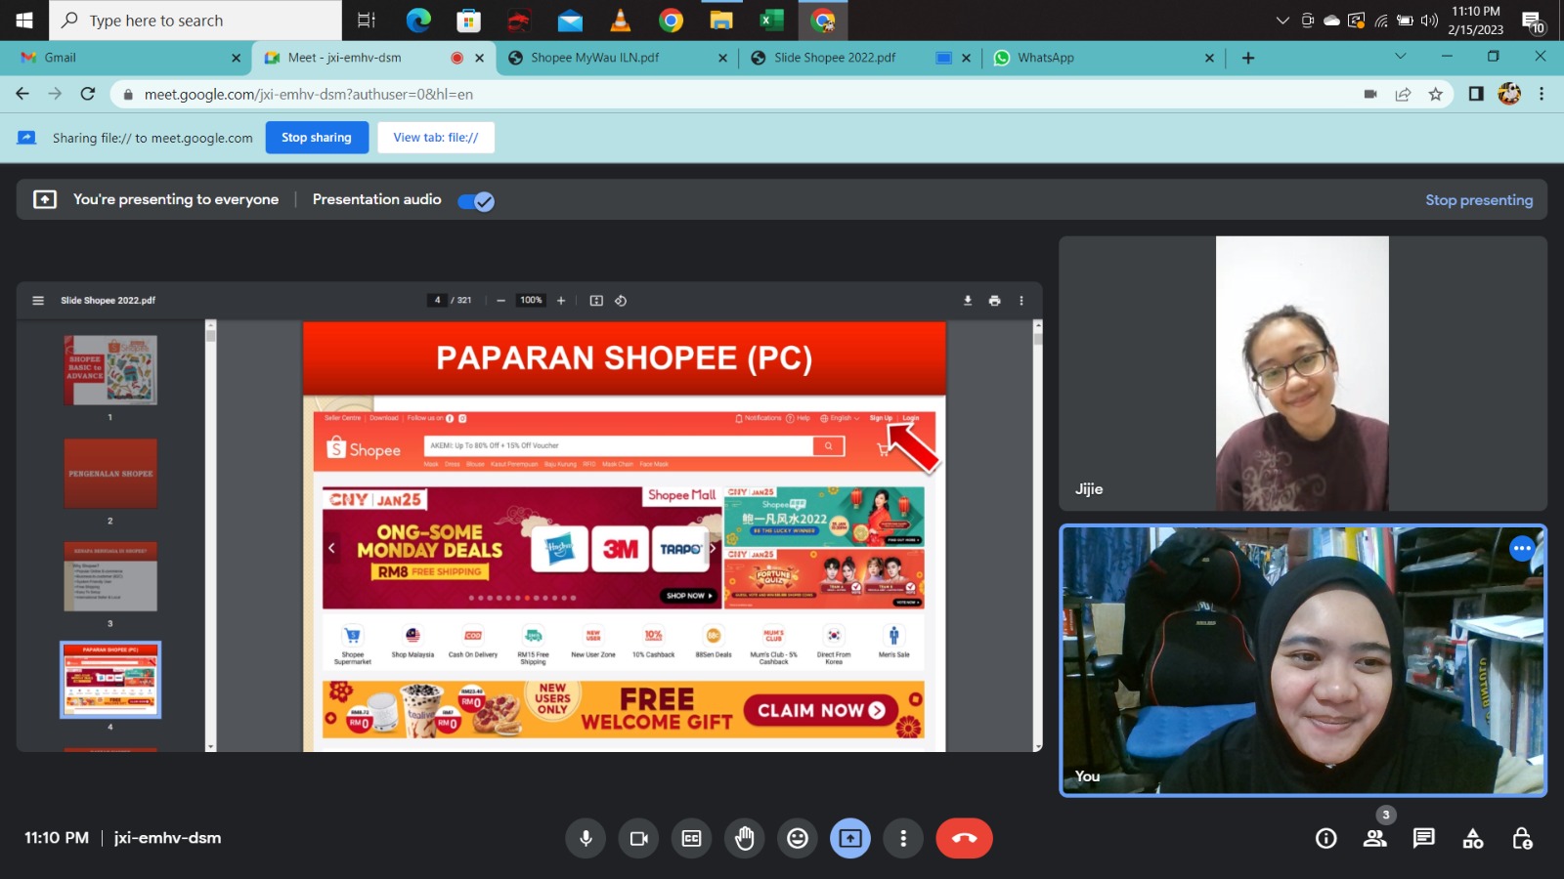Open the emoji reactions button

[798, 838]
